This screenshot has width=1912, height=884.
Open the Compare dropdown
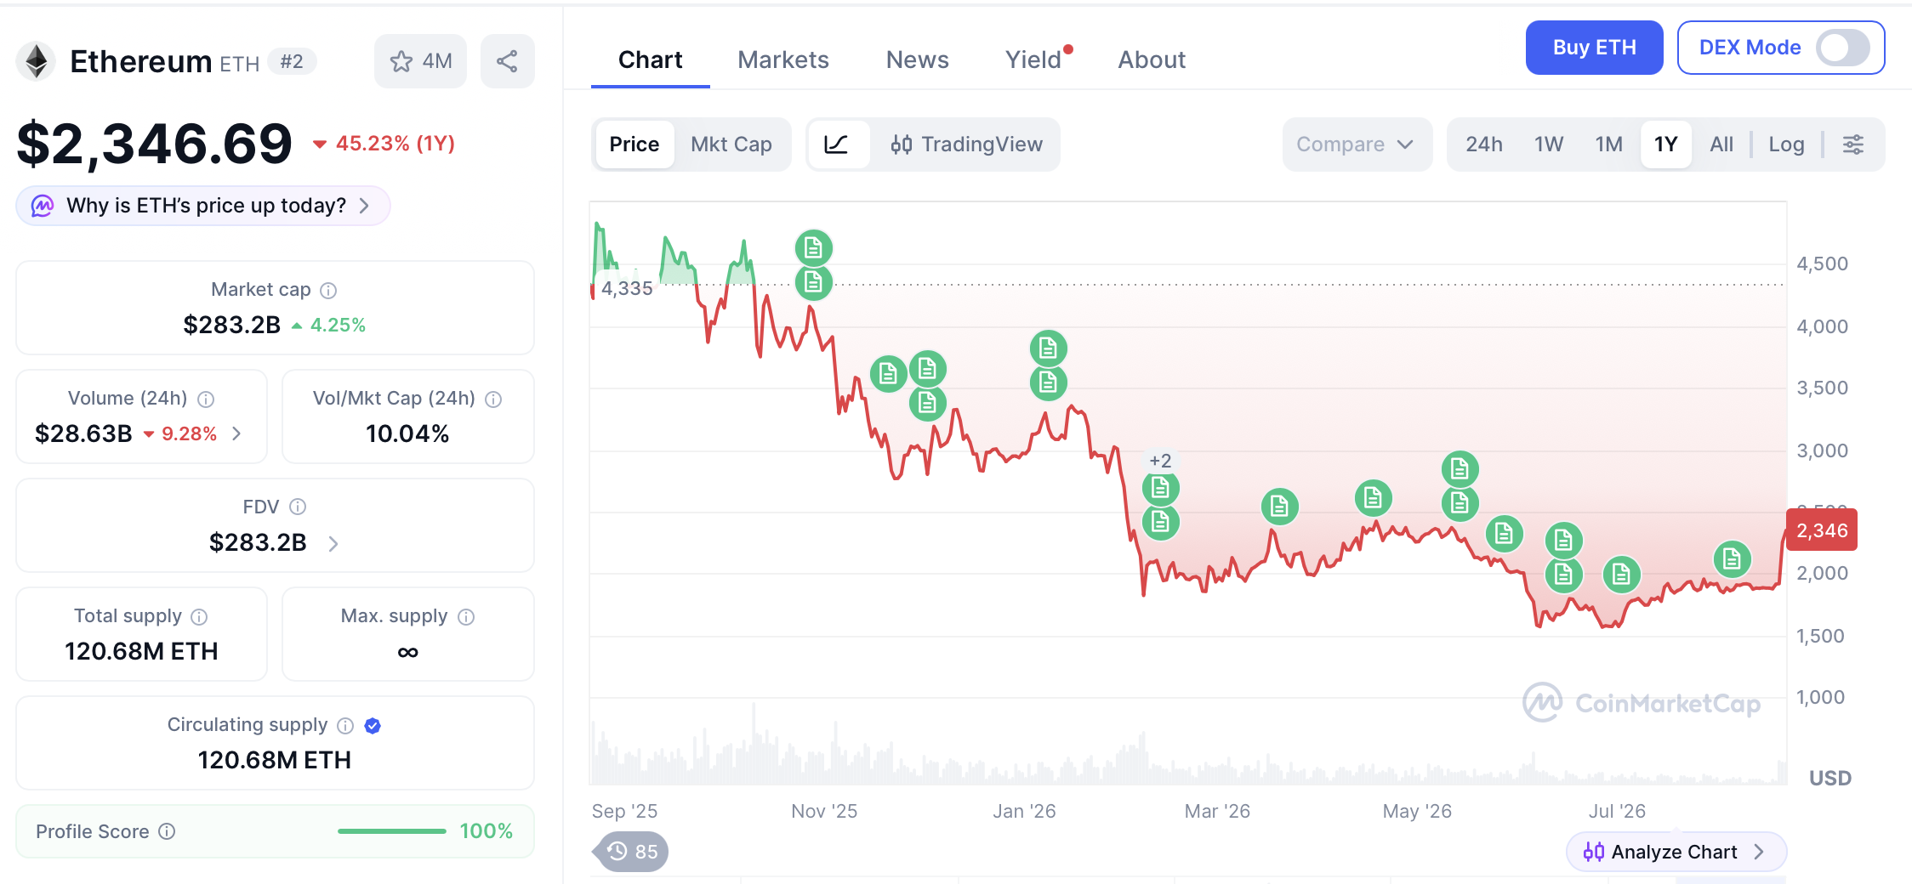click(1357, 144)
